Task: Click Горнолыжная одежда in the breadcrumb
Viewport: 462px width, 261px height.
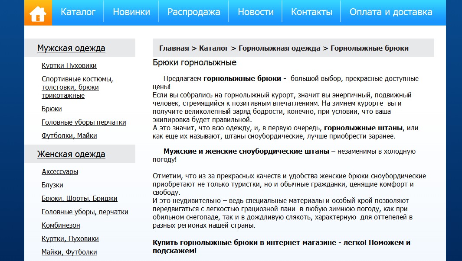Action: click(279, 48)
